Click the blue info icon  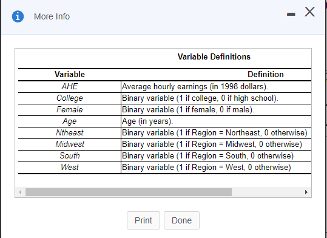pos(18,16)
